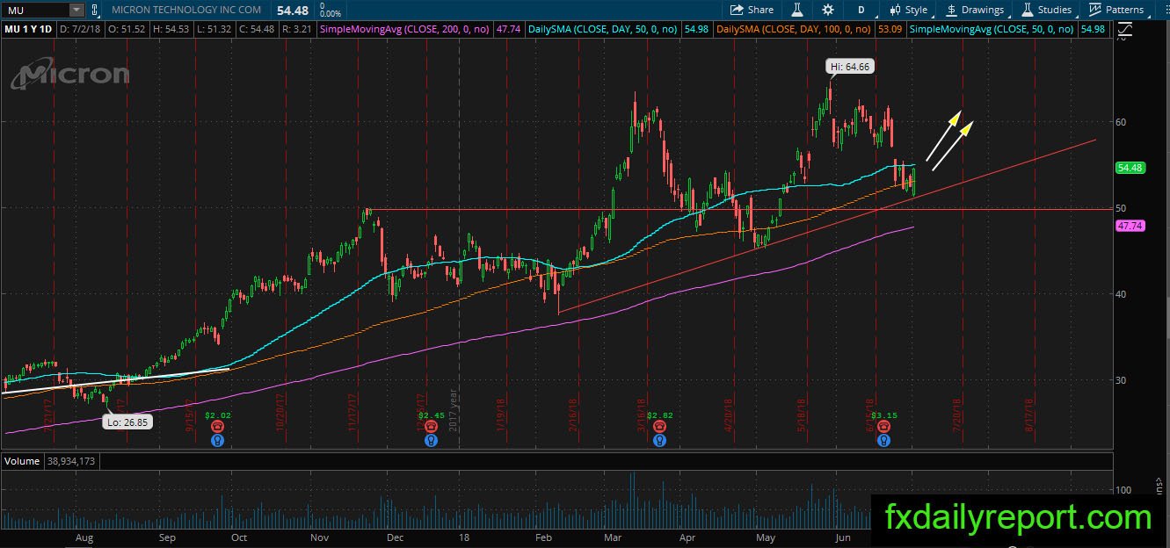
Task: Click the lightbulb icon under $2.45
Action: 432,440
